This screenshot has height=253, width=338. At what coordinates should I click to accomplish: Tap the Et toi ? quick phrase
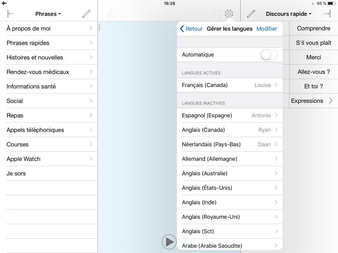313,86
